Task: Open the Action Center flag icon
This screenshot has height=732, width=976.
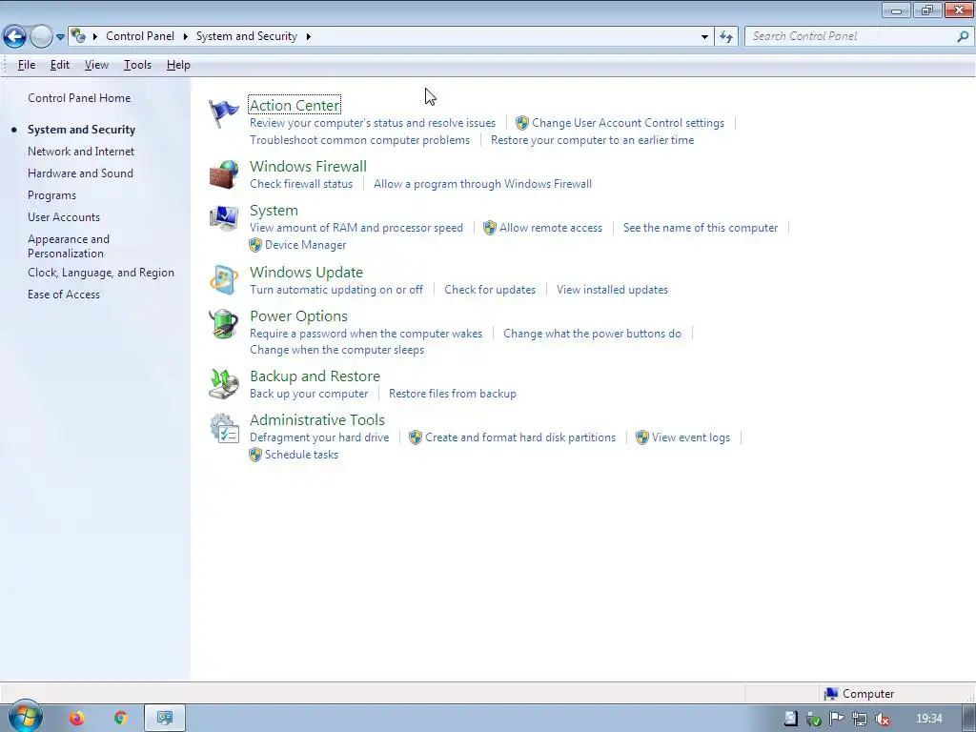Action: coord(223,113)
